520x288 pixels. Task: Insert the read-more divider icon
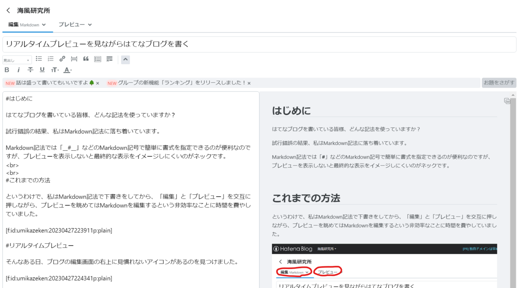coord(74,59)
